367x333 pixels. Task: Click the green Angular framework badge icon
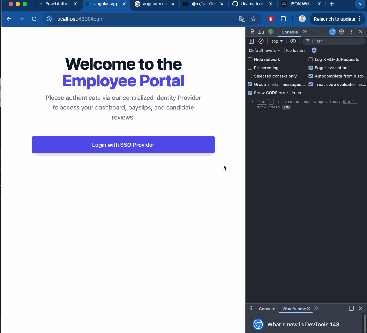(271, 32)
